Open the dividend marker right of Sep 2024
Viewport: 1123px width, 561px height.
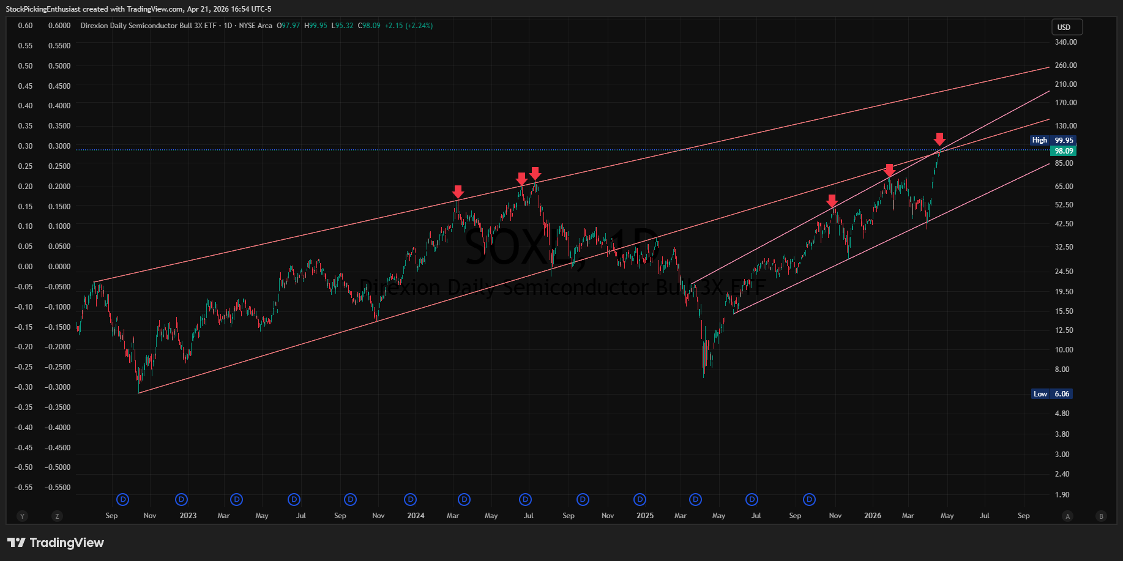pos(583,500)
